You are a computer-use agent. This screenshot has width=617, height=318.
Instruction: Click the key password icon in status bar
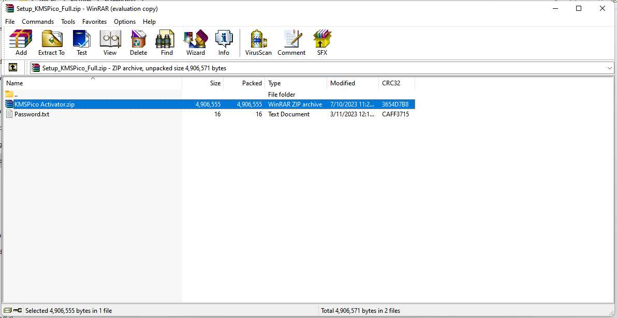tap(18, 311)
